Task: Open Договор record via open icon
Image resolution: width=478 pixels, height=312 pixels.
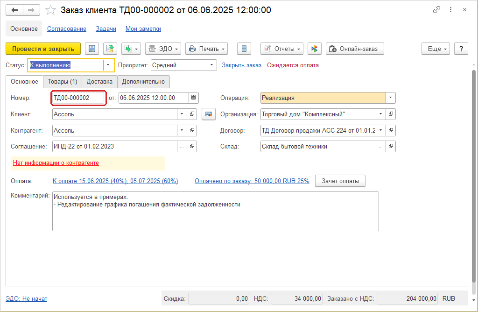Action: (x=391, y=130)
